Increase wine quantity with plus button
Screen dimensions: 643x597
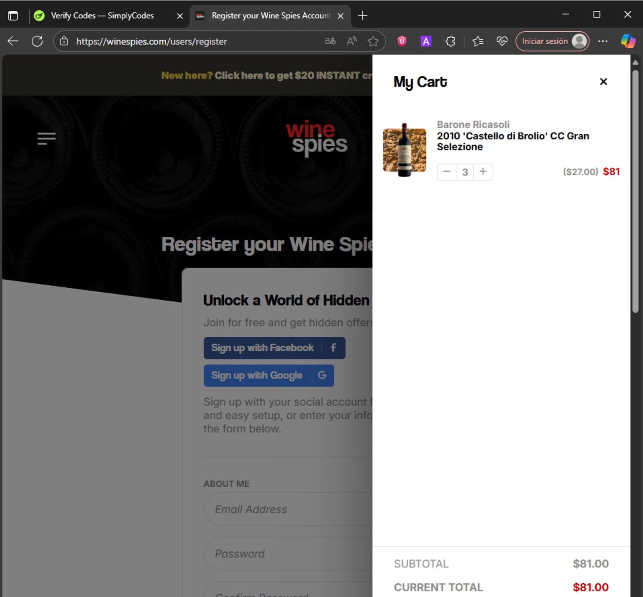(x=483, y=172)
